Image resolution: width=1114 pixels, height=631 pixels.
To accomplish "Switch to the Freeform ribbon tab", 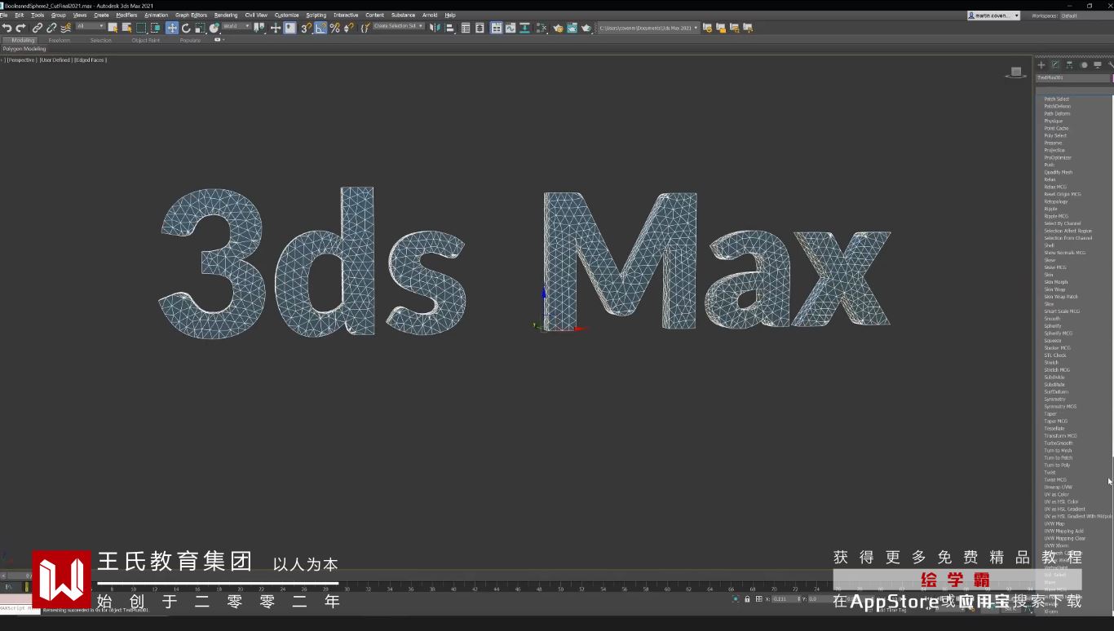I will coord(60,40).
